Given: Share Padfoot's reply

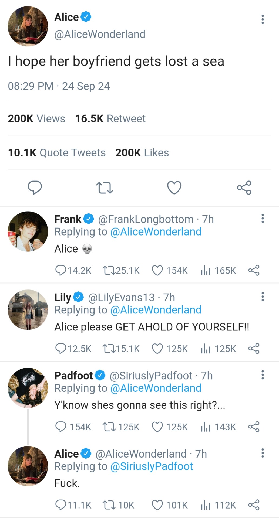Looking at the screenshot, I should (x=254, y=427).
